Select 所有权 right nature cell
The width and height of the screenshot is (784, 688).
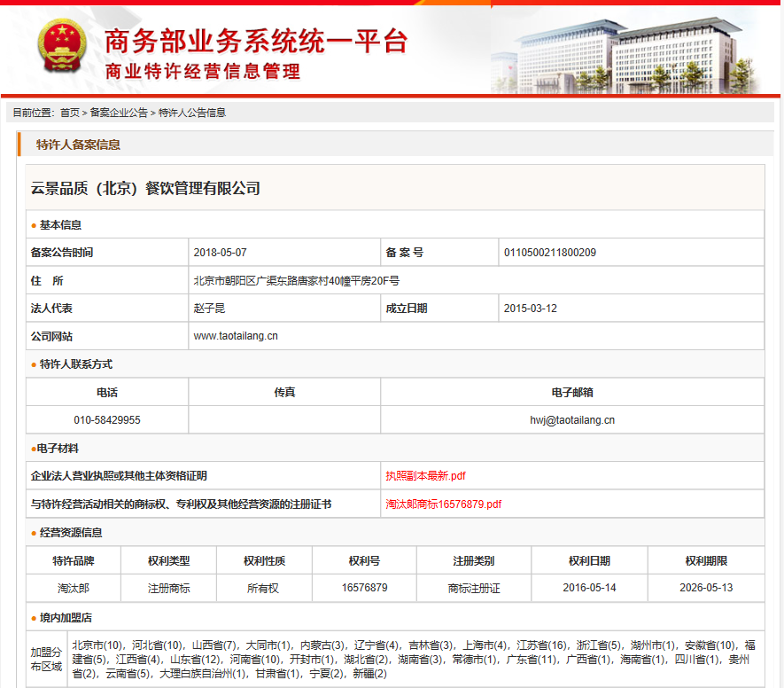pos(263,588)
